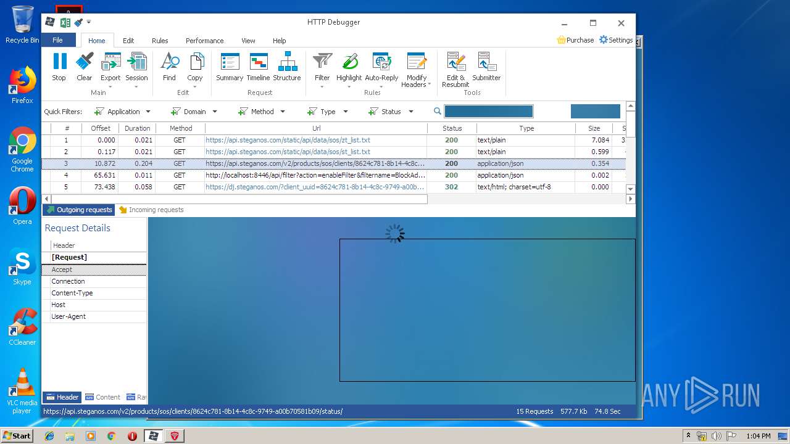Open Opera from the taskbar
The image size is (790, 444).
(132, 436)
